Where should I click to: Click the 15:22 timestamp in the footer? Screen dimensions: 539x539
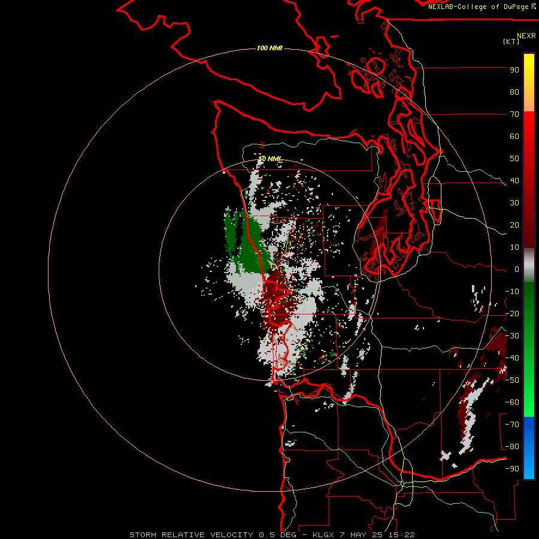(x=402, y=535)
